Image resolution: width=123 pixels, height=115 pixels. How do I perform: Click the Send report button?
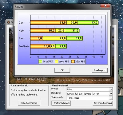click(100, 70)
